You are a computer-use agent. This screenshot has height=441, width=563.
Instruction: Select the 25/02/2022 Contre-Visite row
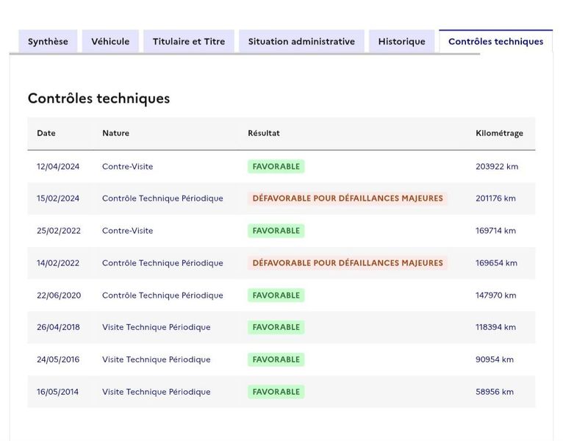281,231
